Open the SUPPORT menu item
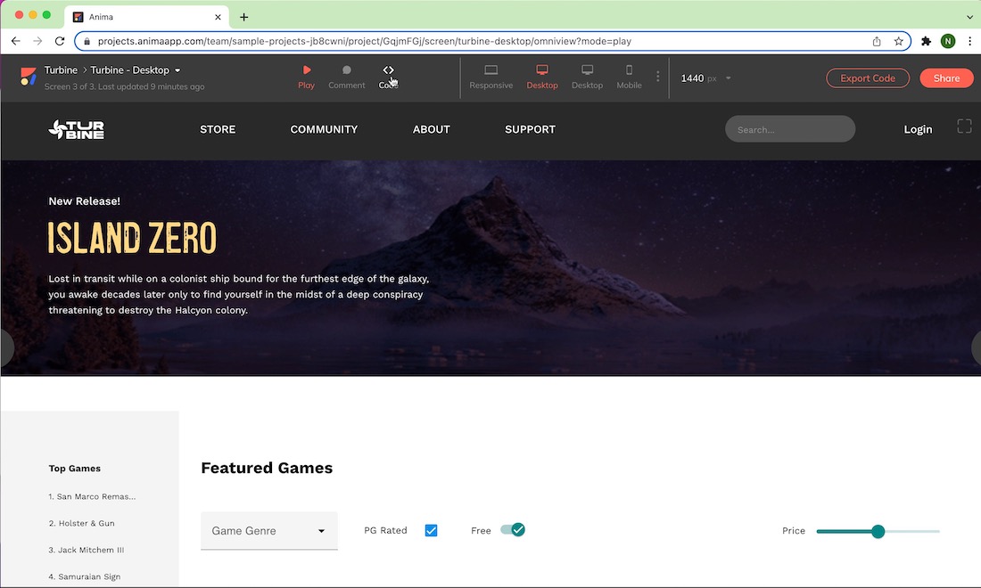This screenshot has width=981, height=588. (530, 129)
